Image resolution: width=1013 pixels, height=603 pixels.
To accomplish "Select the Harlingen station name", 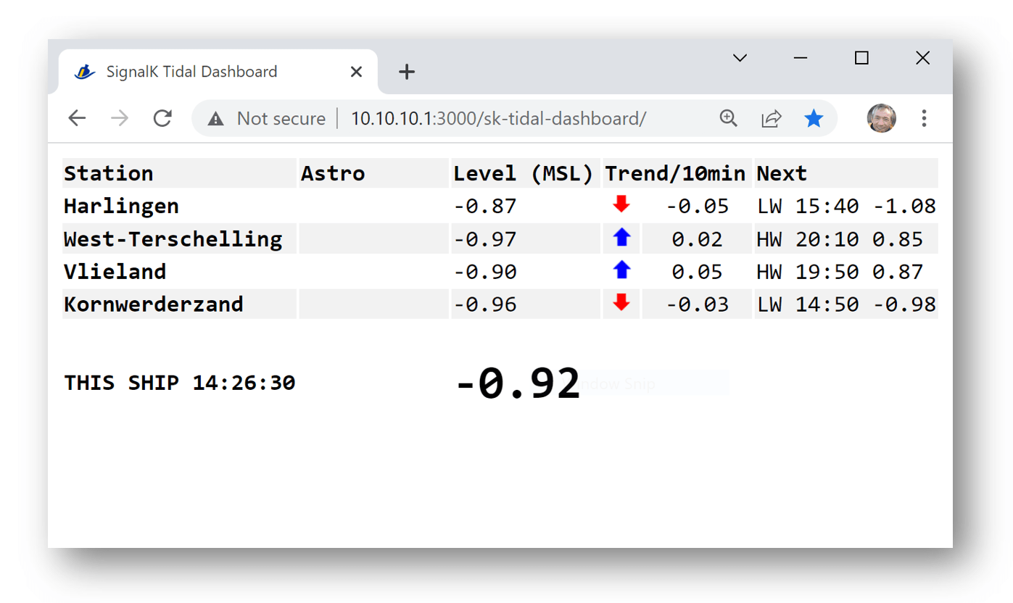I will tap(121, 206).
